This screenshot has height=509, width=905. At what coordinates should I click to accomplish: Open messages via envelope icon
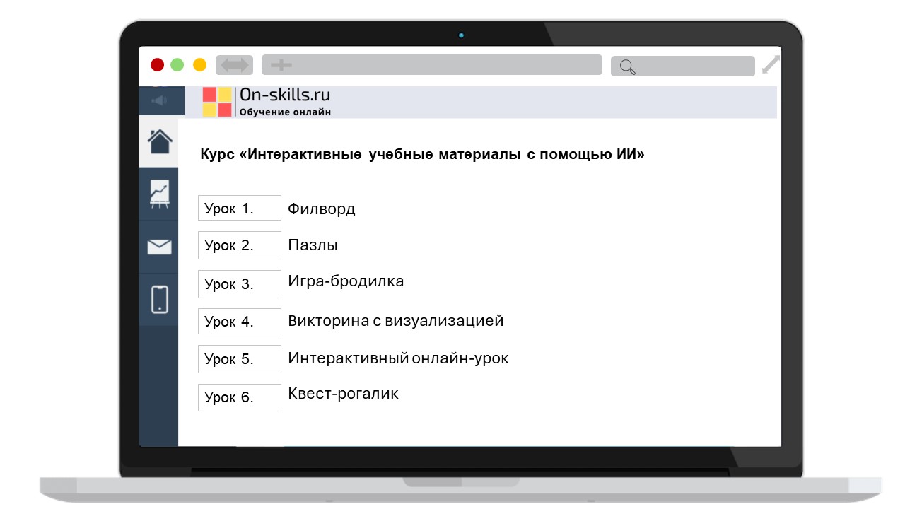click(x=159, y=247)
